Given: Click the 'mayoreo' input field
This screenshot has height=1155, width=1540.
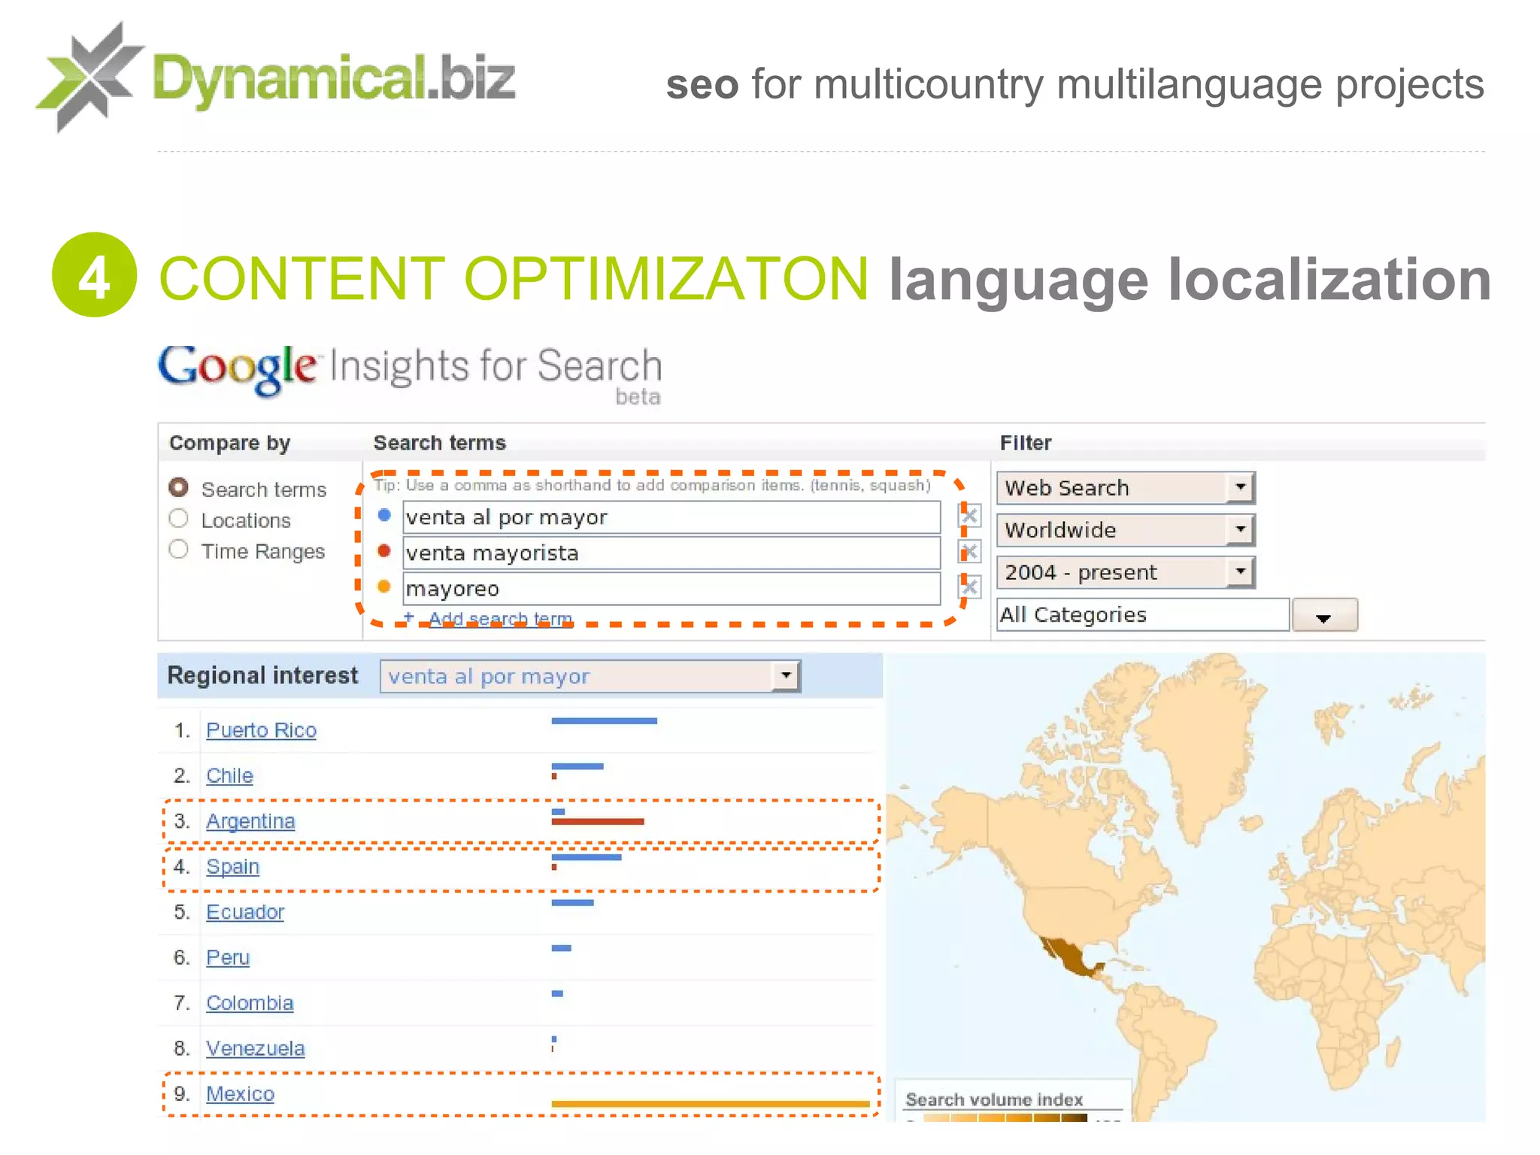Looking at the screenshot, I should 671,588.
